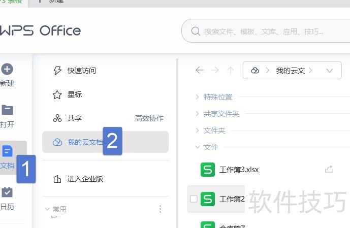Click the cloud icon for 我的云文档

click(57, 142)
